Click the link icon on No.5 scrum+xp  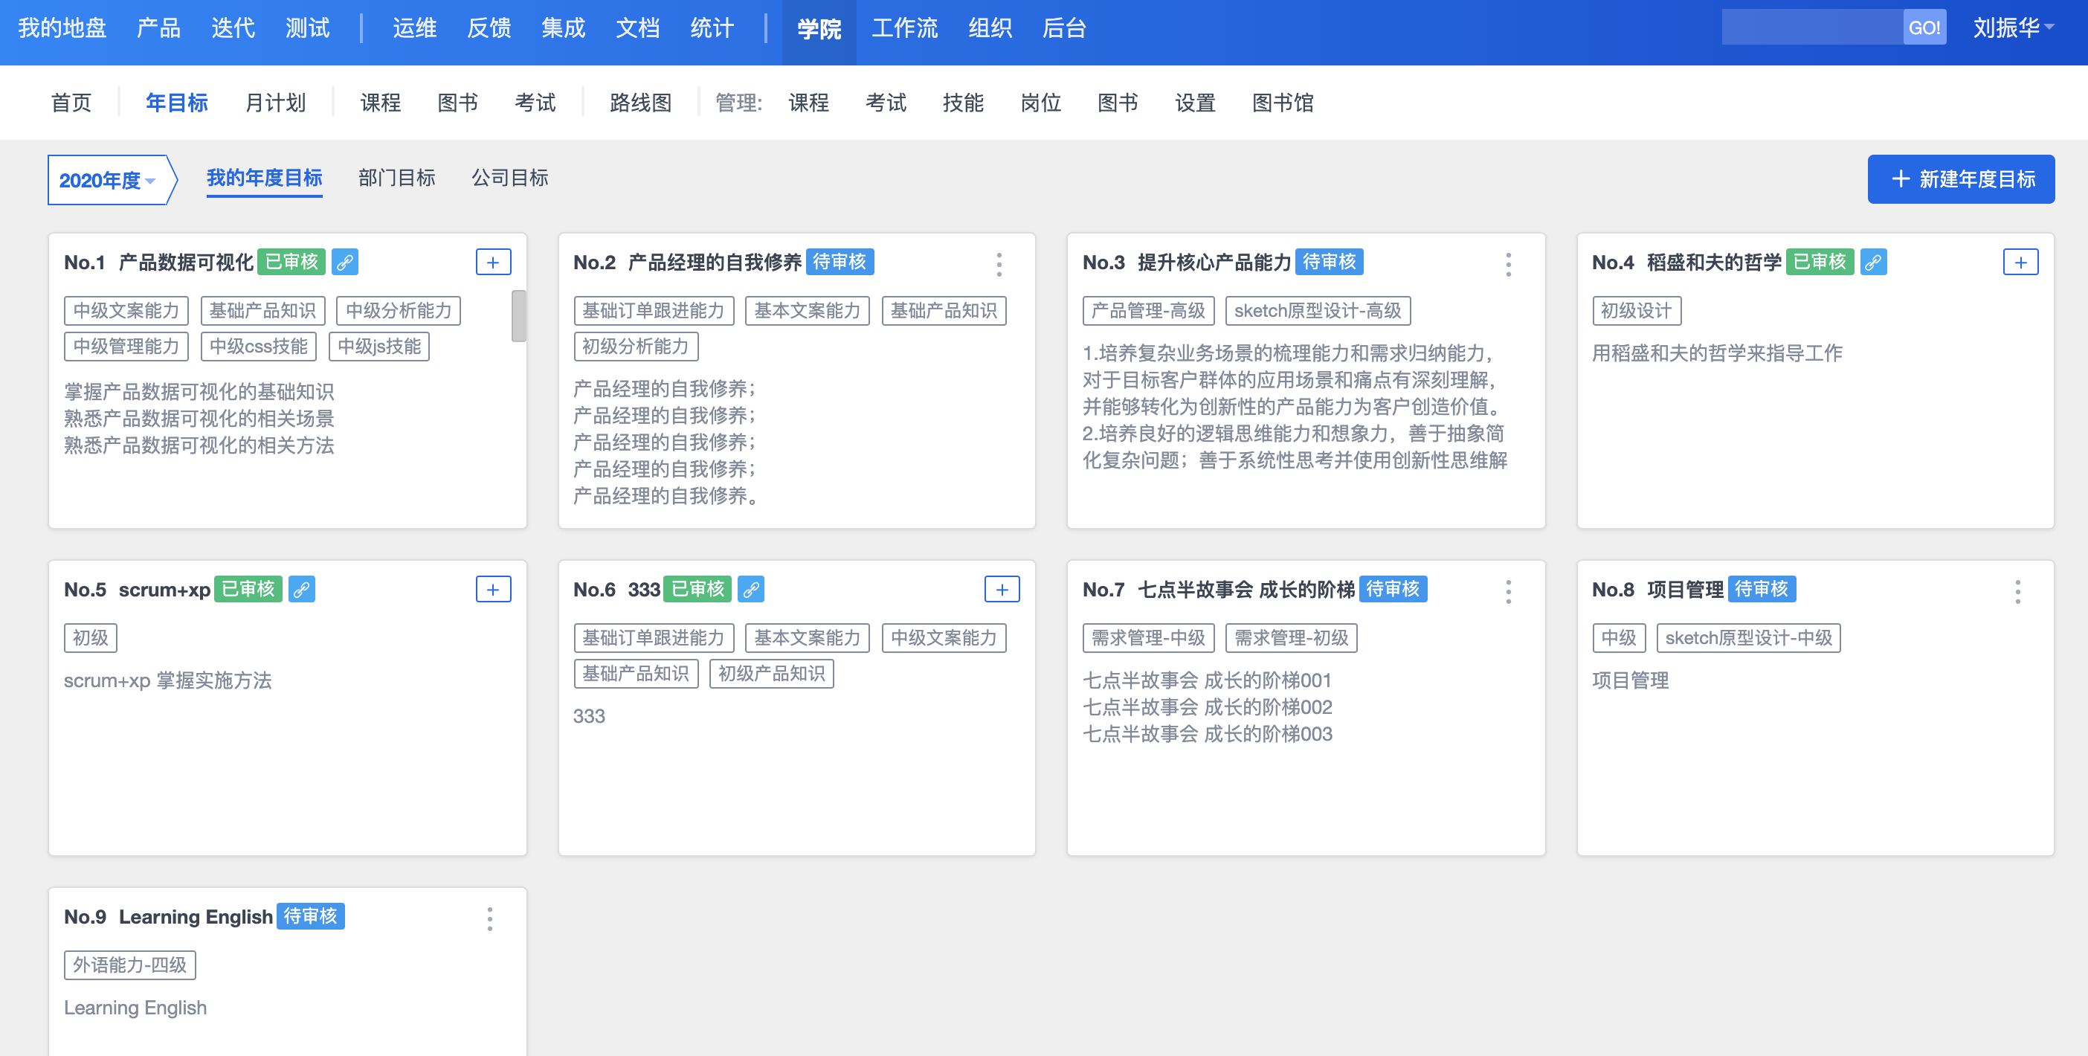pos(302,589)
